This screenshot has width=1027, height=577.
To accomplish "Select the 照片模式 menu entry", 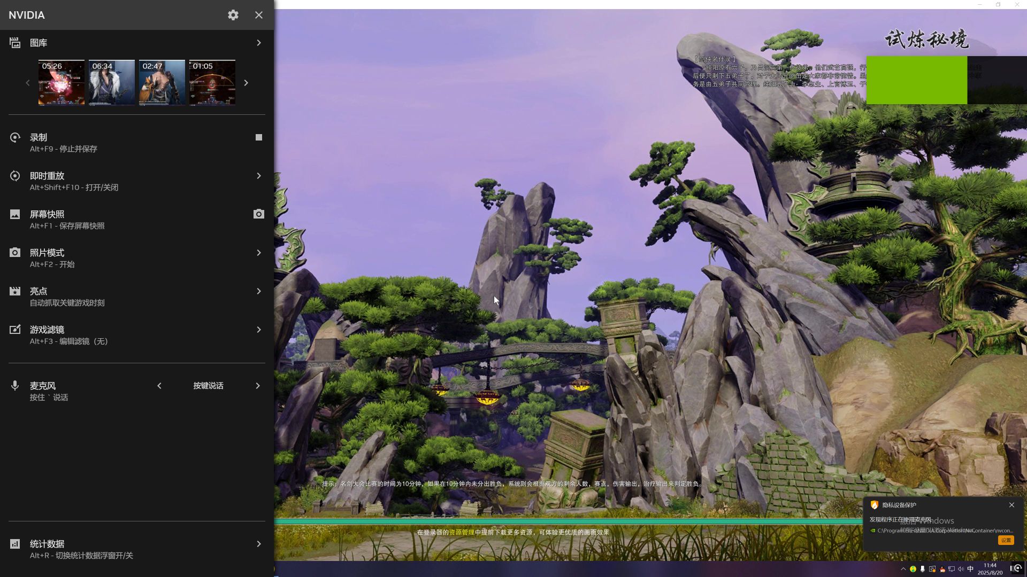I will [137, 258].
